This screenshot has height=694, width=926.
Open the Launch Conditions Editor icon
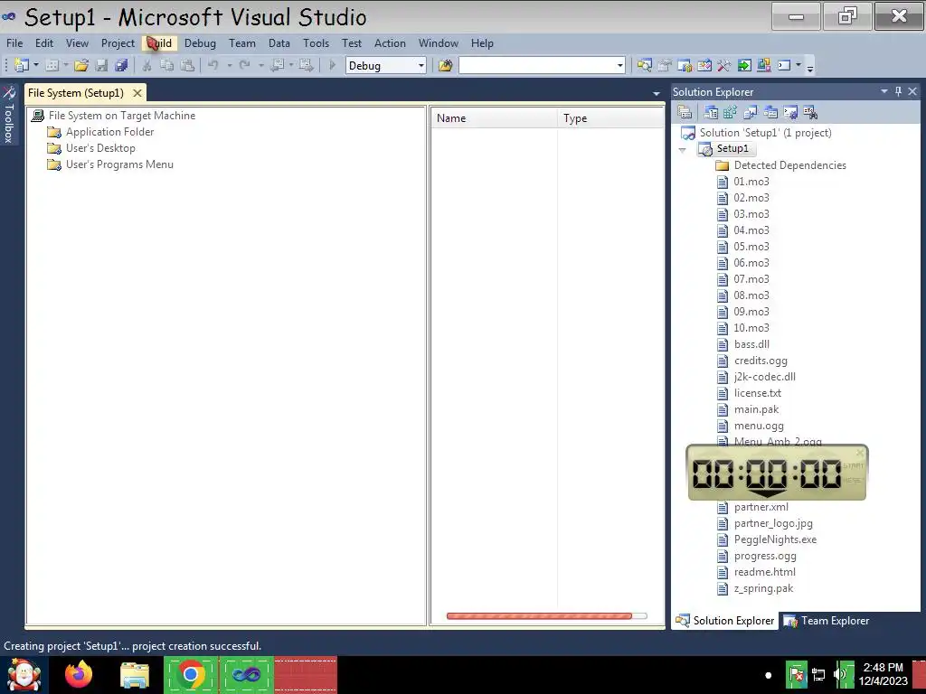click(x=810, y=112)
